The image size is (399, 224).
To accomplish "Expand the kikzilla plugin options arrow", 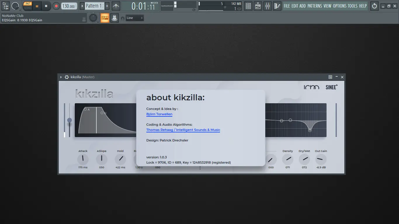I will pos(61,77).
